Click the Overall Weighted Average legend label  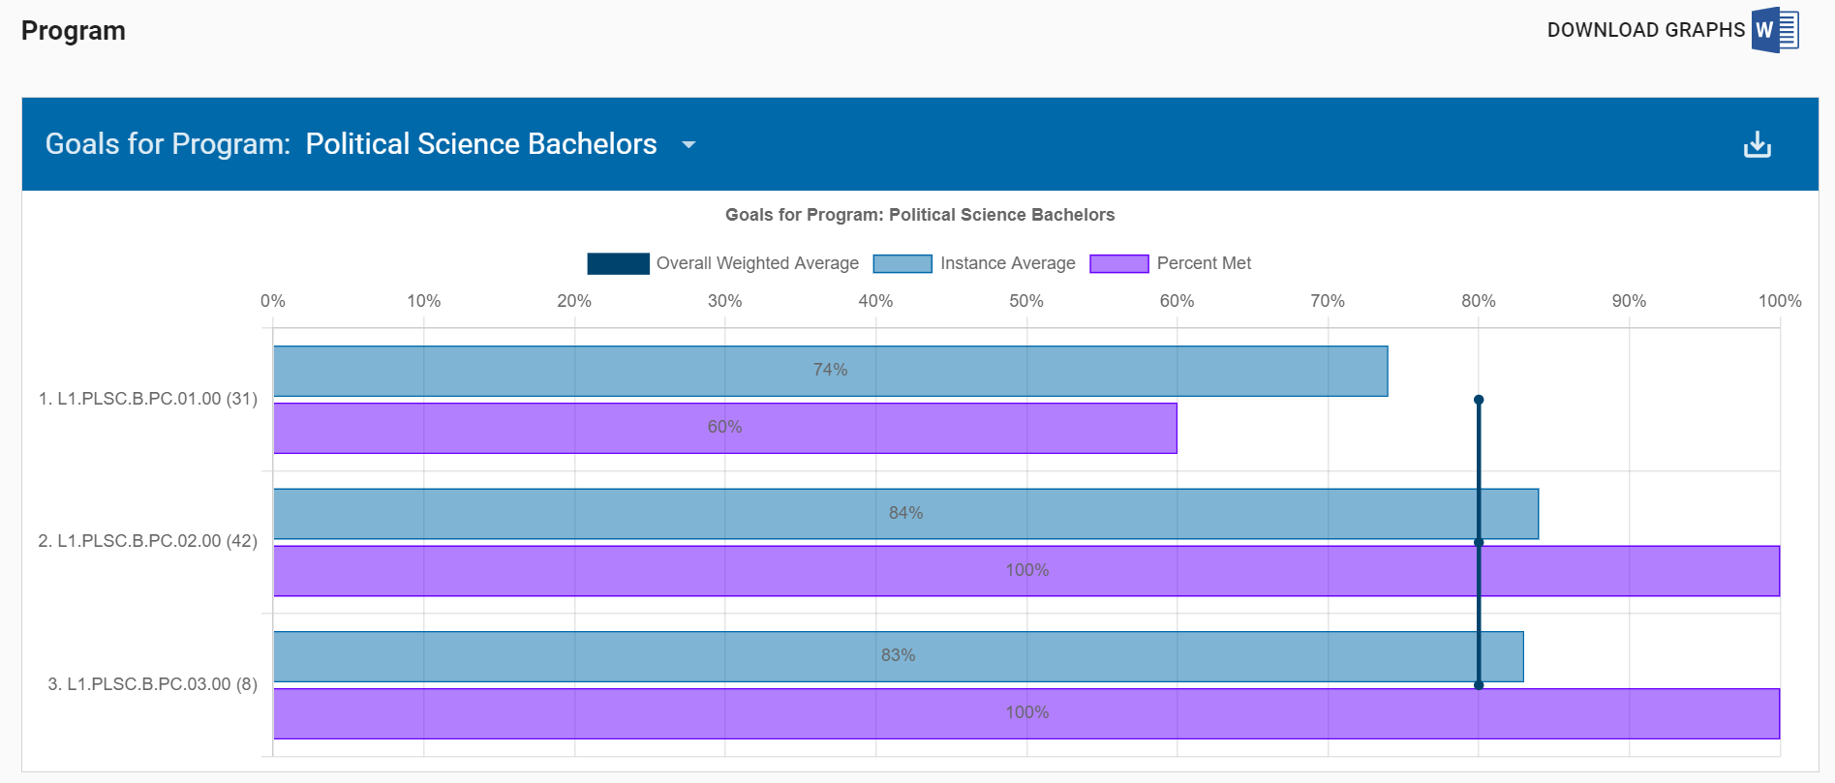click(757, 263)
